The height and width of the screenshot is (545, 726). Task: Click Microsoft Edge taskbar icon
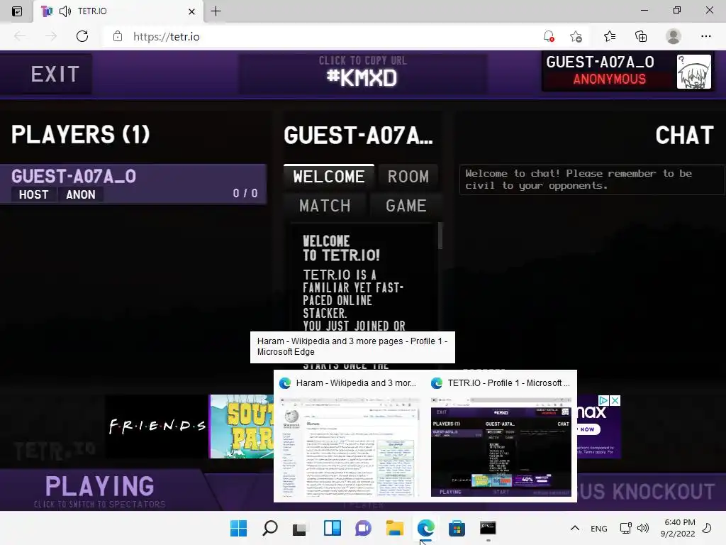[x=426, y=528]
